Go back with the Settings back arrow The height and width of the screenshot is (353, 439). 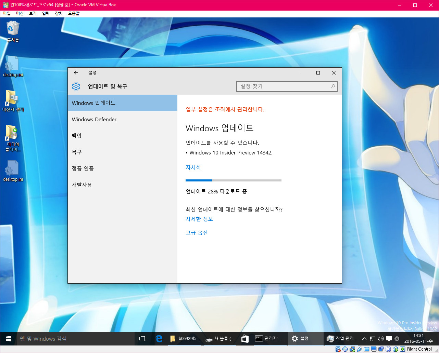(x=76, y=73)
